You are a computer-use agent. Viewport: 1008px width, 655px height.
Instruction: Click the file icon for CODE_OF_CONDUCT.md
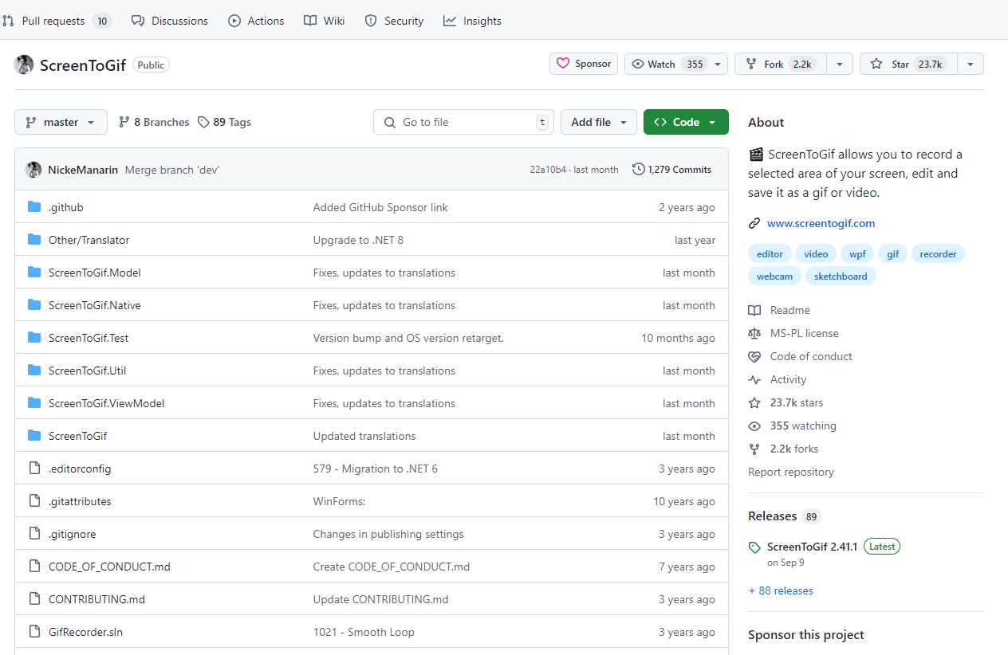pos(34,567)
